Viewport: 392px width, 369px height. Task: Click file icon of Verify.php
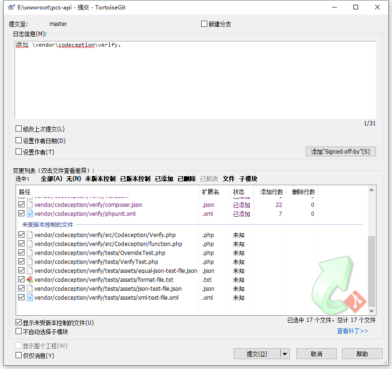click(30, 235)
